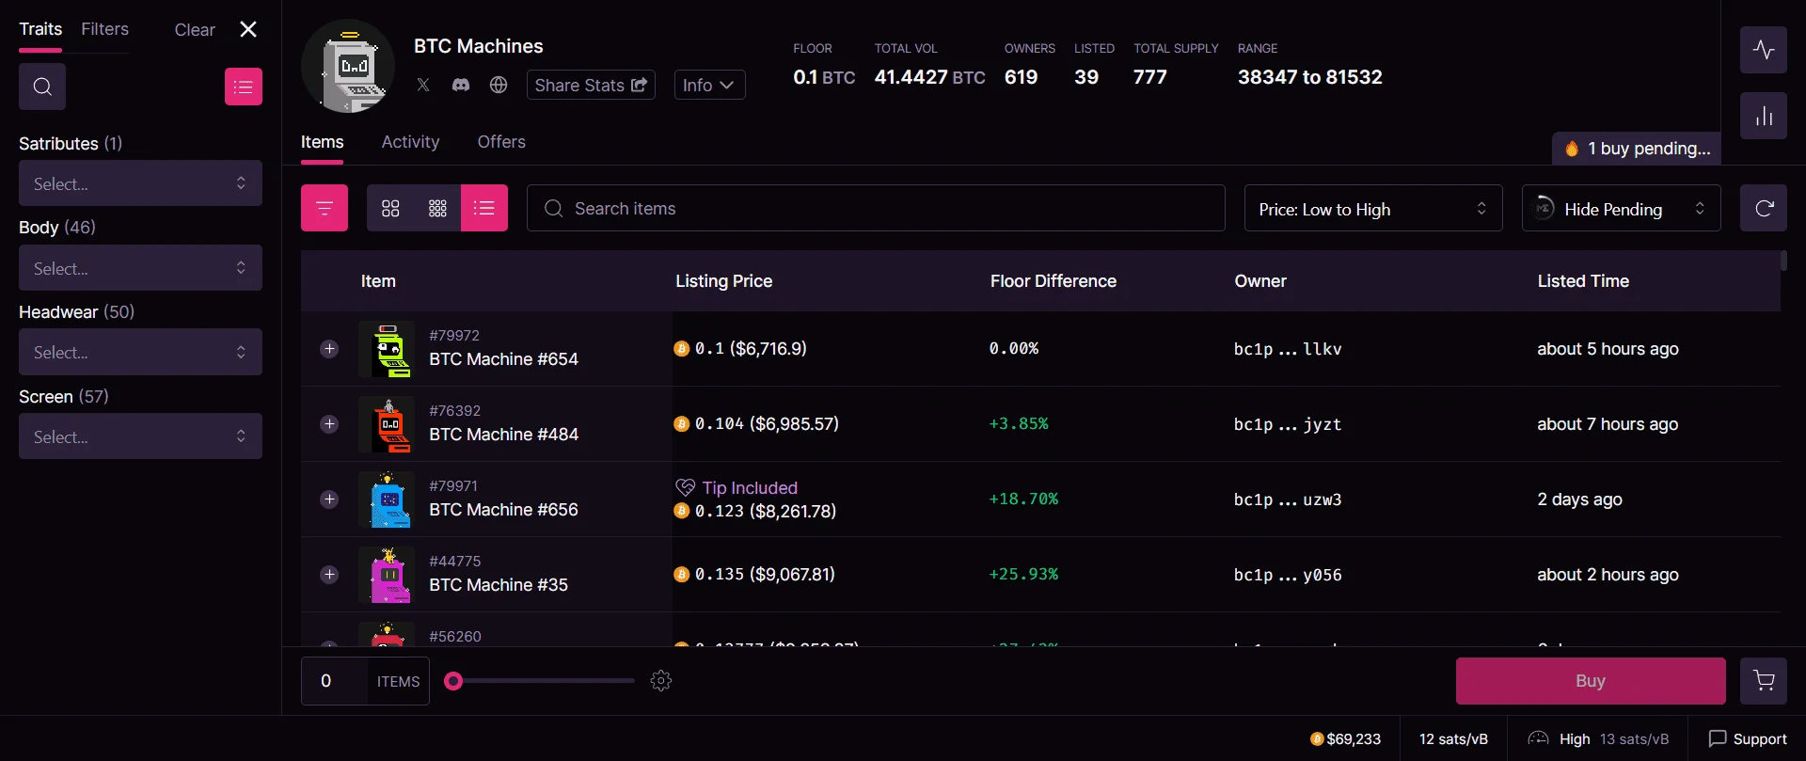Viewport: 1806px width, 761px height.
Task: Click the Floor Difference column header
Action: click(x=1053, y=281)
